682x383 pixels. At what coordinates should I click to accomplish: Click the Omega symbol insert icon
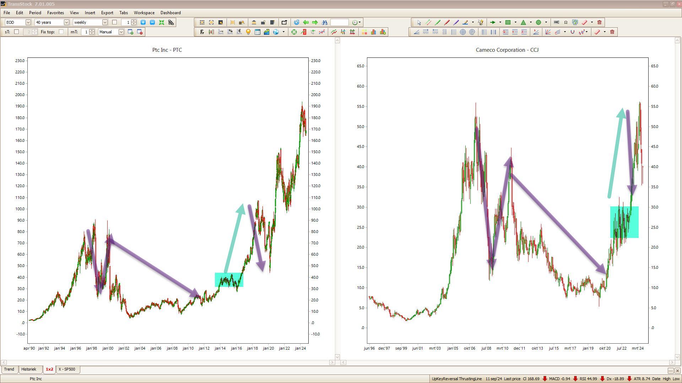[x=566, y=22]
